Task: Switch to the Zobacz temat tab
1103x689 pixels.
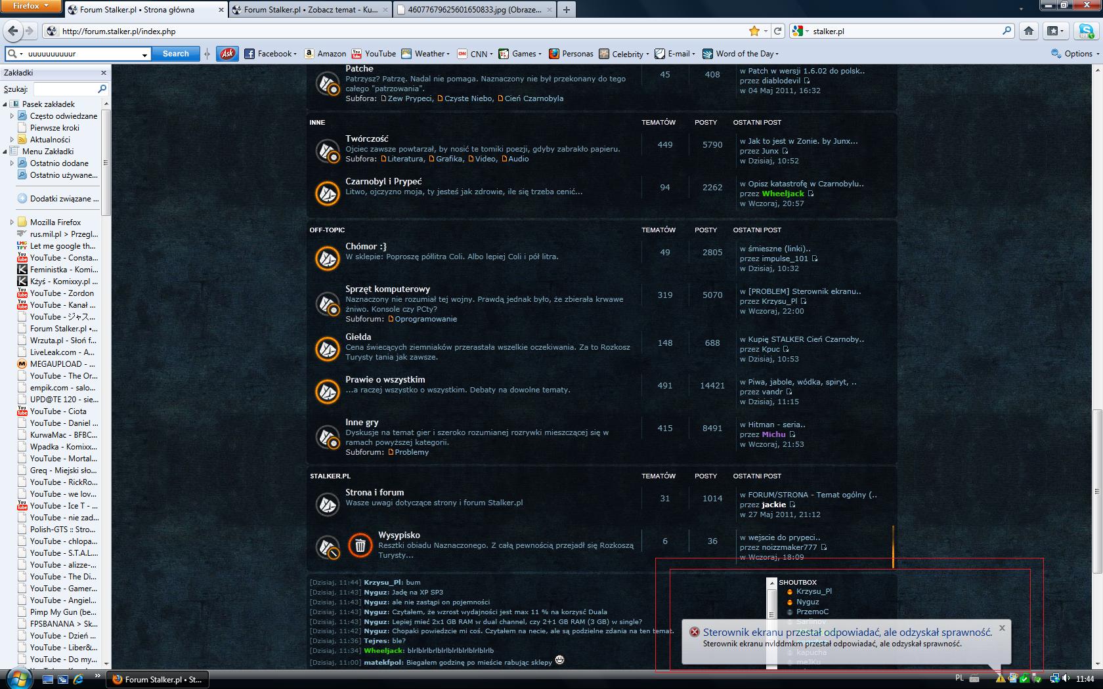Action: [311, 9]
